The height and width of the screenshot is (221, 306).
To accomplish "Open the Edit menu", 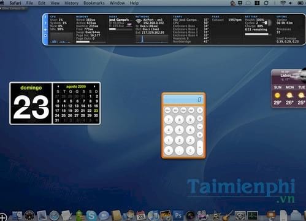I will [x=42, y=3].
